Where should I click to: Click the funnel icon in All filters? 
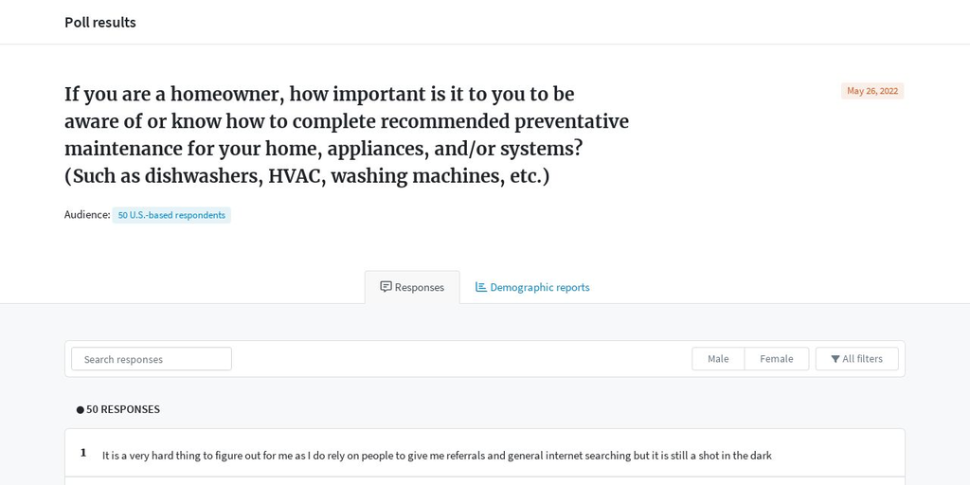click(x=835, y=359)
